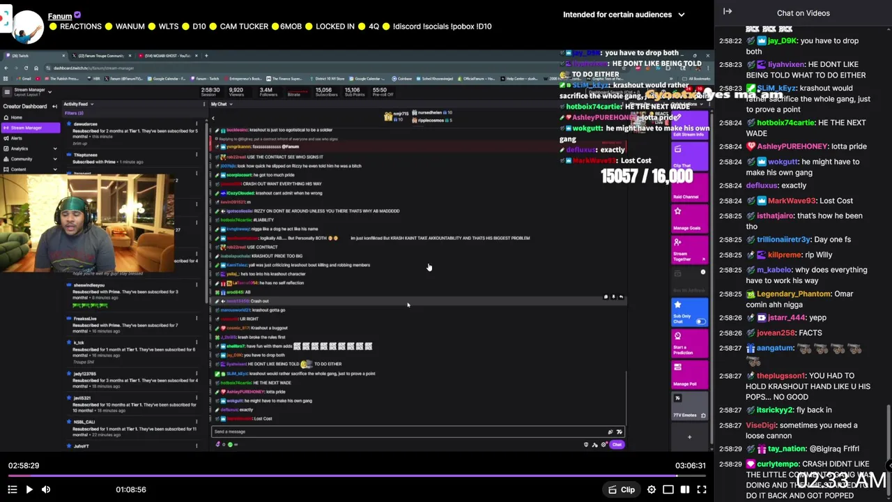
Task: Open Fanum's channel link
Action: pos(60,16)
